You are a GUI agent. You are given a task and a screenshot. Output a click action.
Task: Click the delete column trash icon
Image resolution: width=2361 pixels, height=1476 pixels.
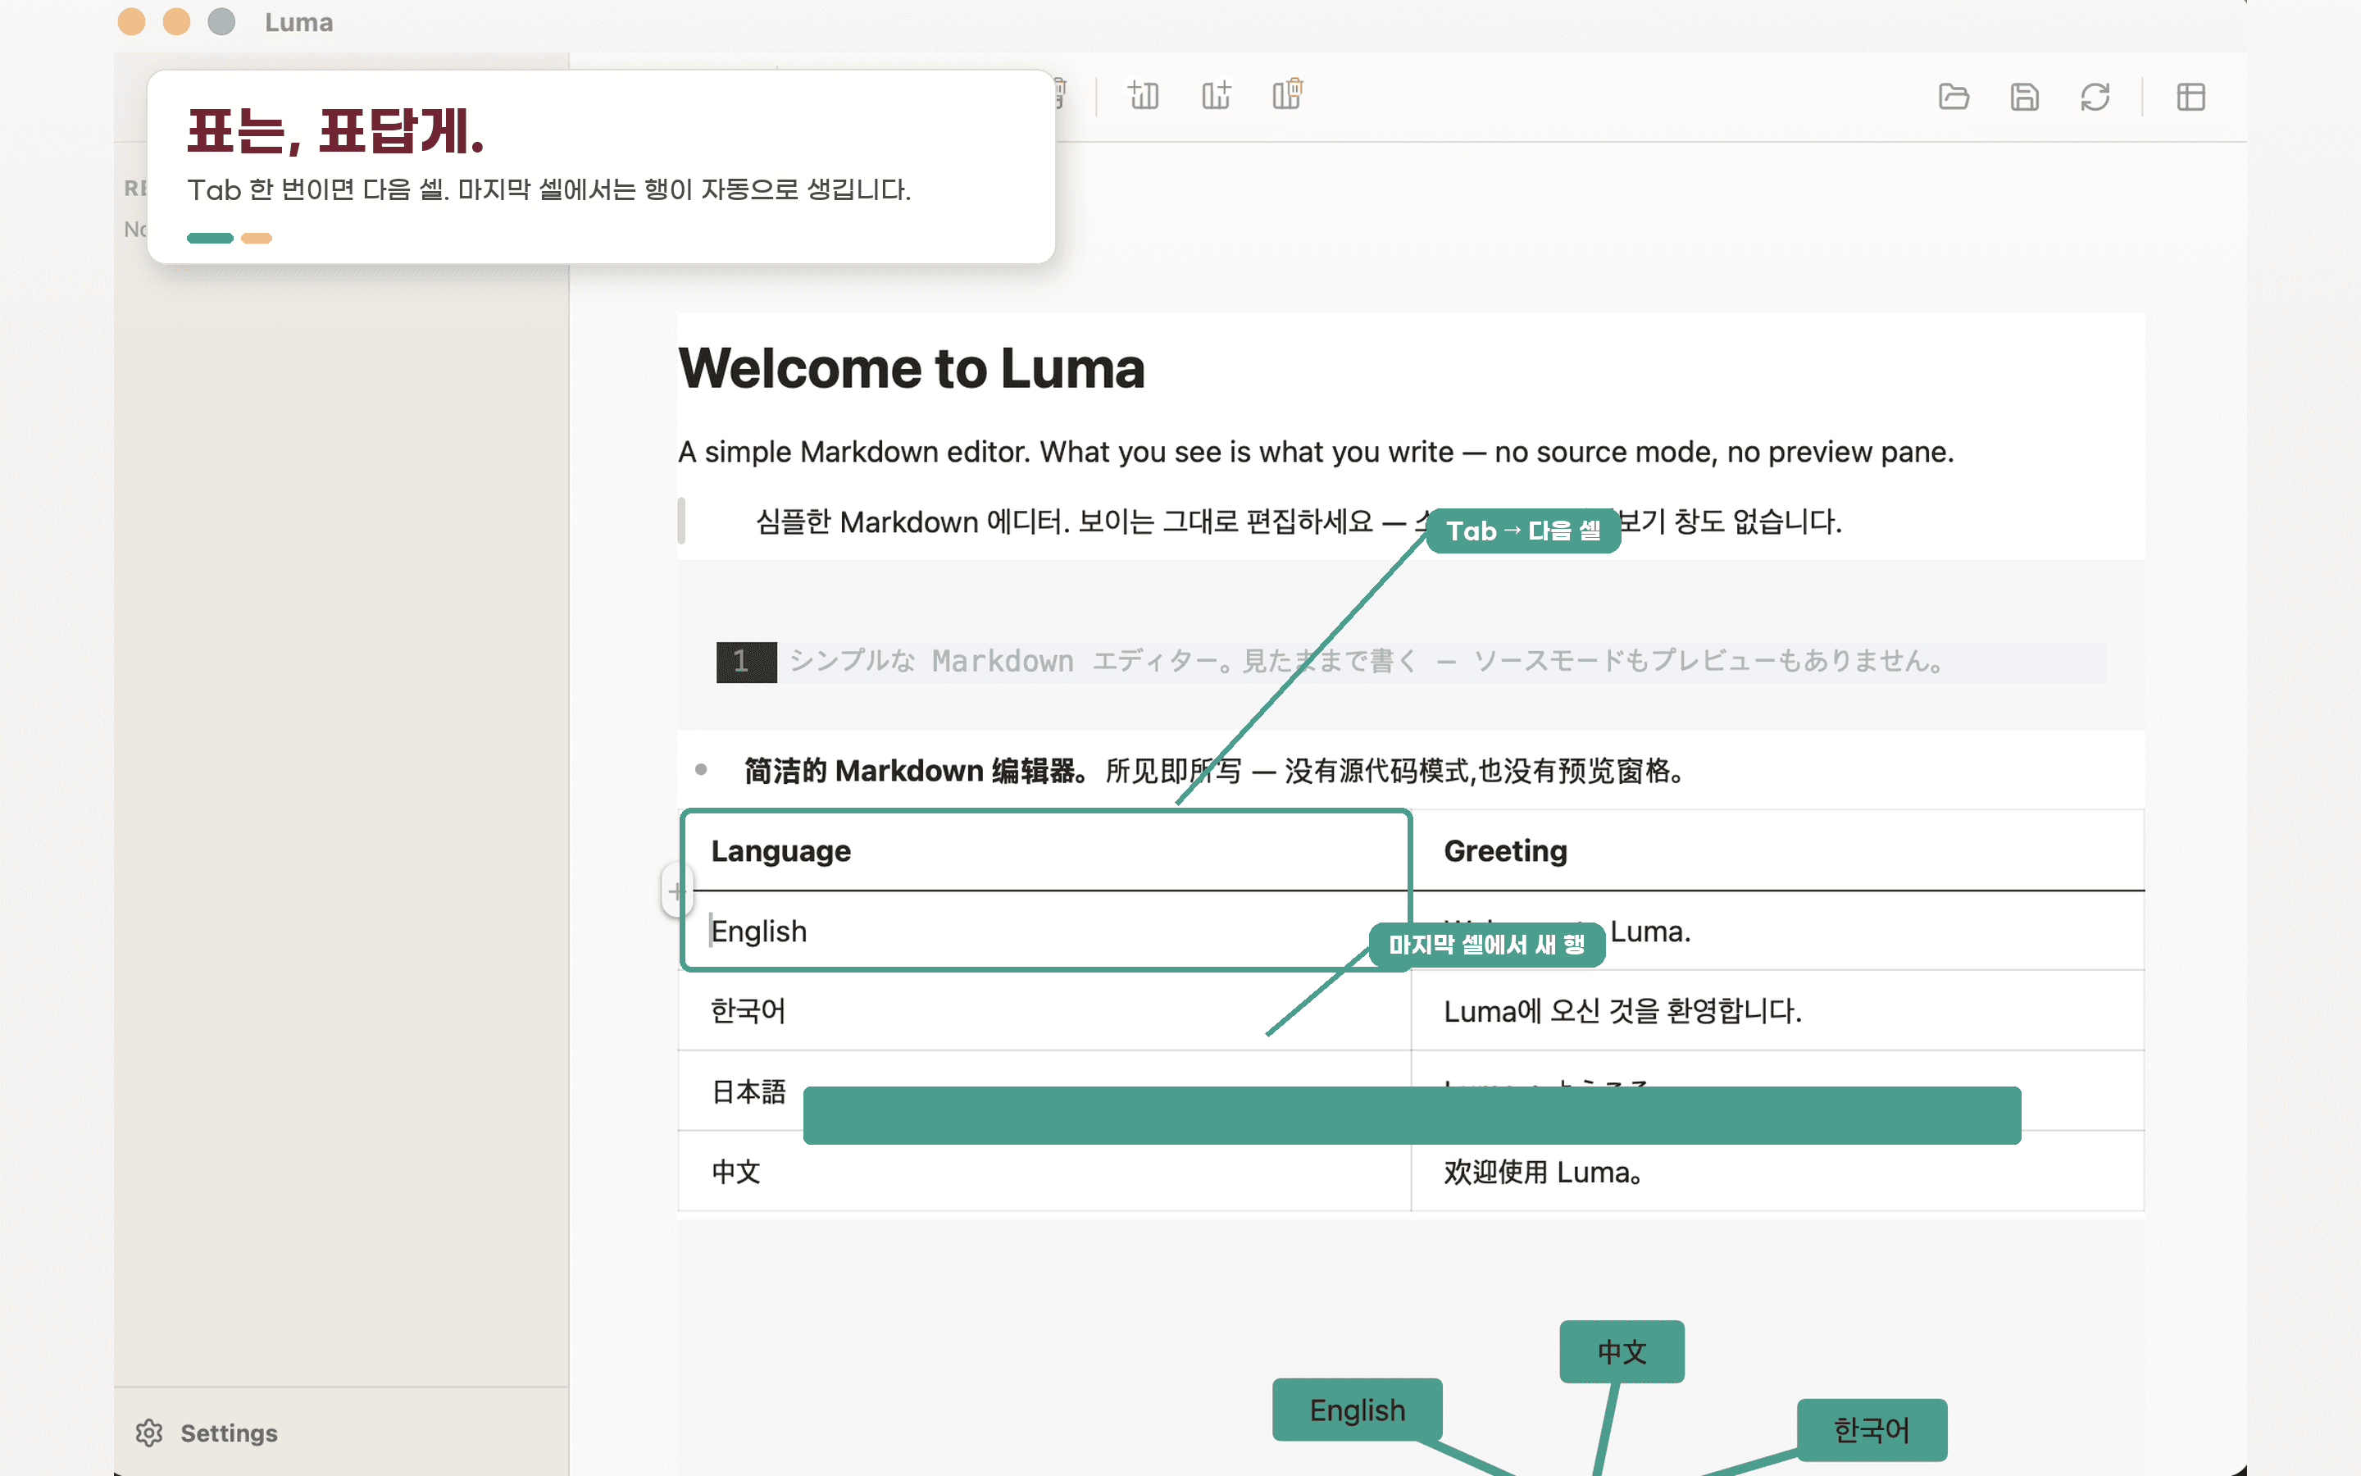1288,94
